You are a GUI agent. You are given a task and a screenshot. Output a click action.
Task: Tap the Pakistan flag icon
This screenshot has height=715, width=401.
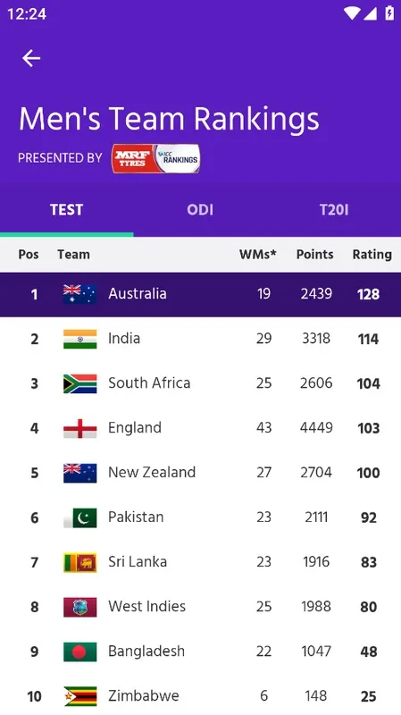[x=79, y=517]
